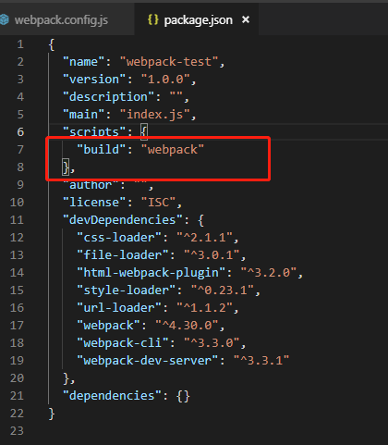
Task: Click the "^3.3.1" version value
Action: [261, 361]
